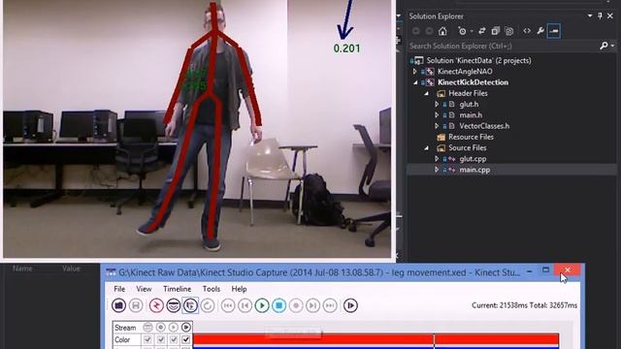Click the Pending Changes Filter clock icon
The height and width of the screenshot is (349, 621).
coord(462,31)
